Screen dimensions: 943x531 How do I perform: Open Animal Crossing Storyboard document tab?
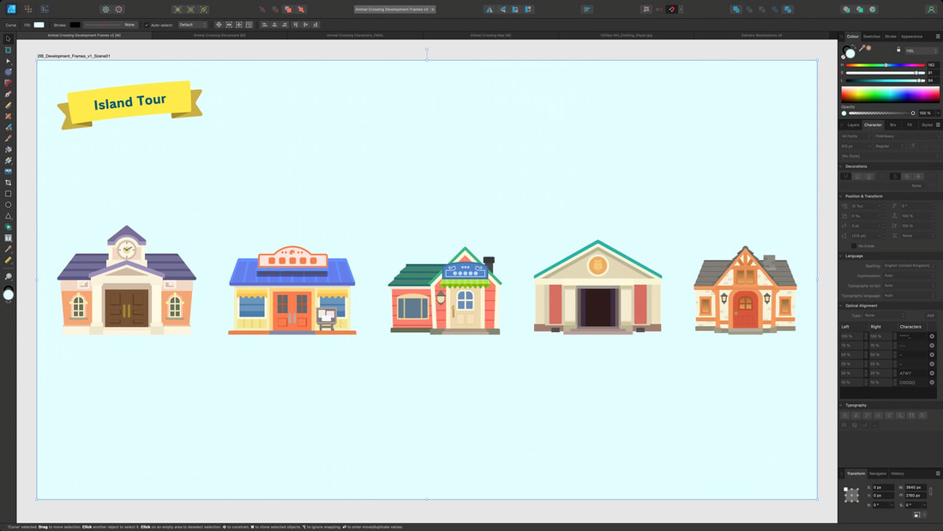(x=219, y=35)
